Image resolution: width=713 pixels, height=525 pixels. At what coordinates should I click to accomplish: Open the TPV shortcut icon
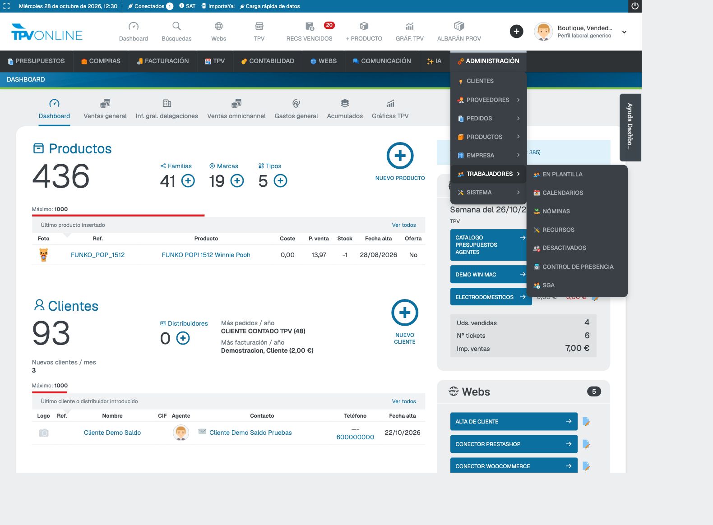coord(259,26)
